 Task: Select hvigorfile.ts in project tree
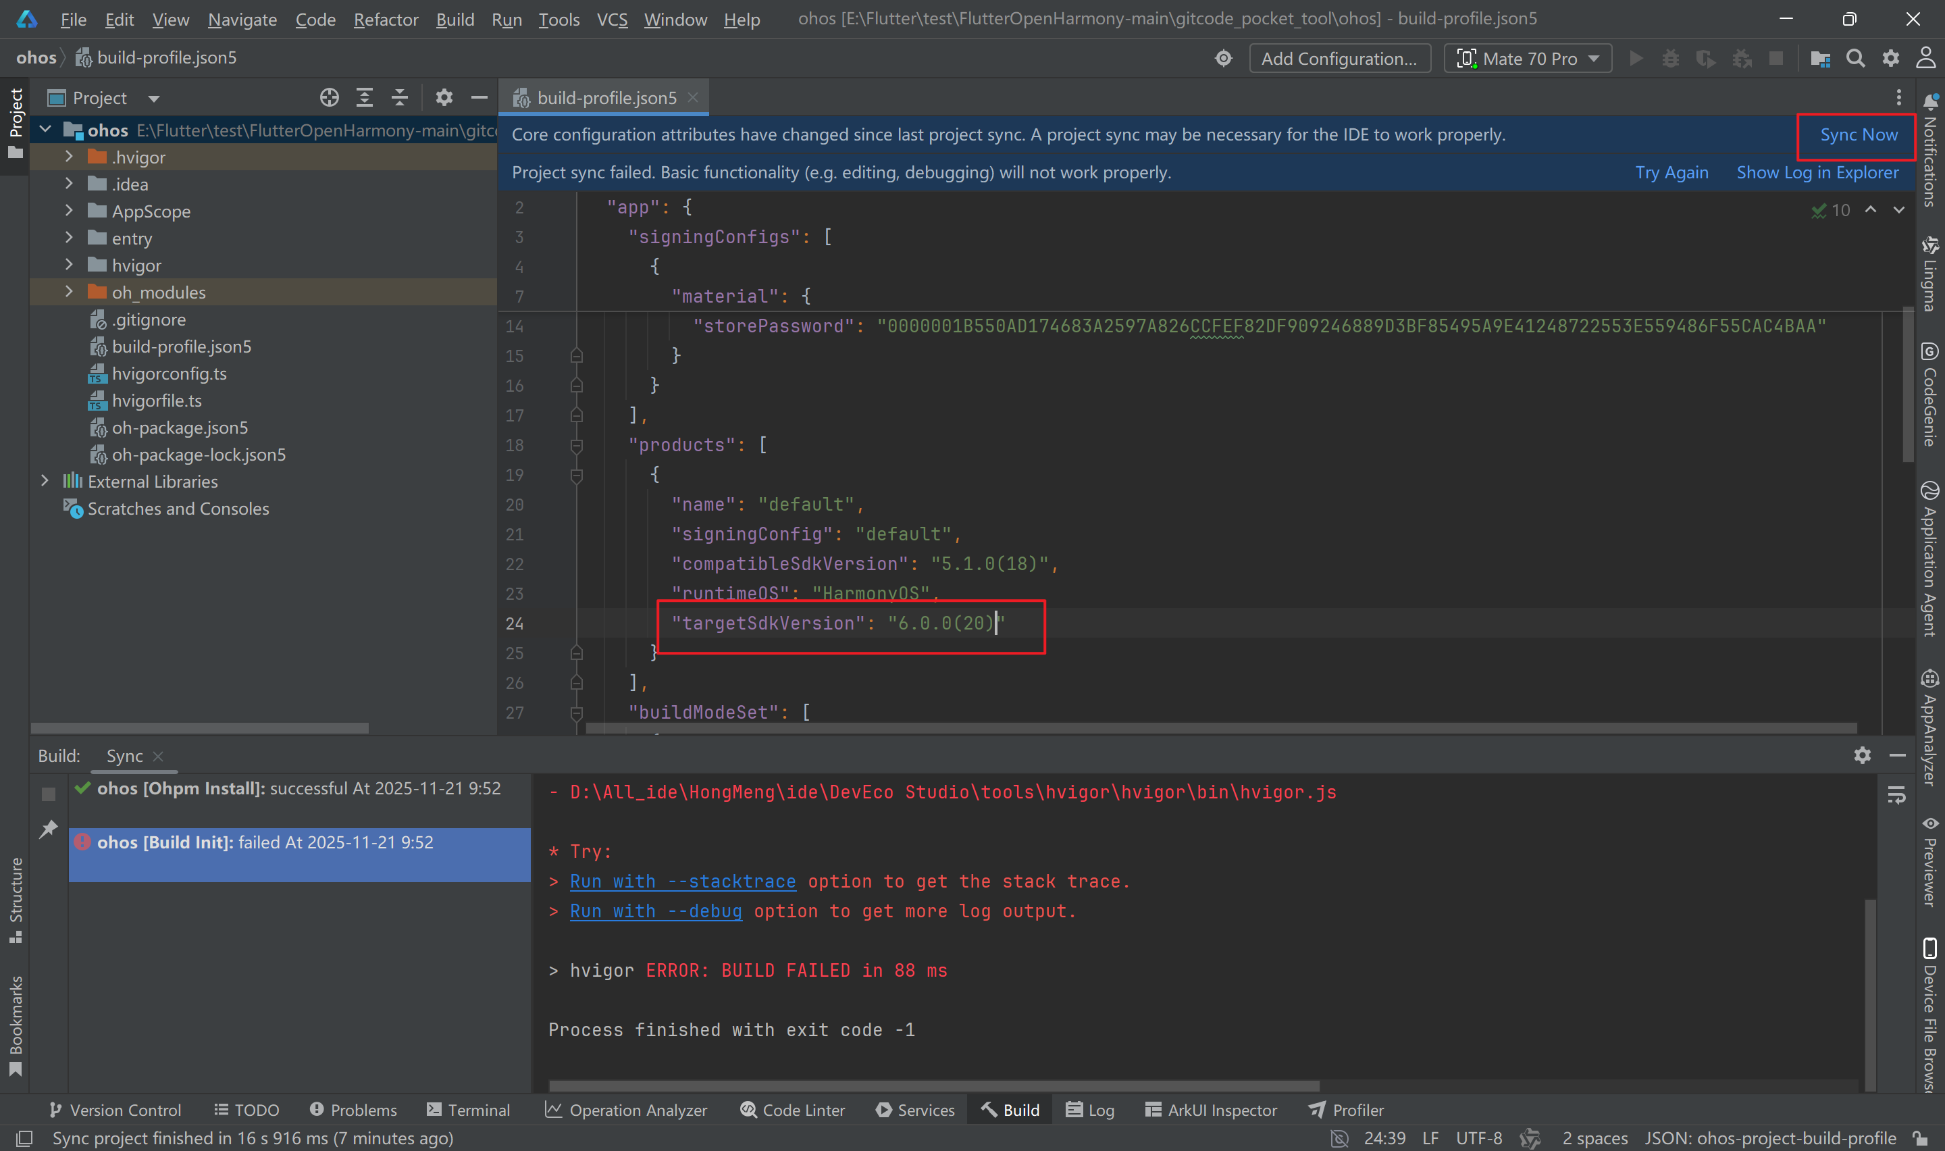tap(157, 401)
